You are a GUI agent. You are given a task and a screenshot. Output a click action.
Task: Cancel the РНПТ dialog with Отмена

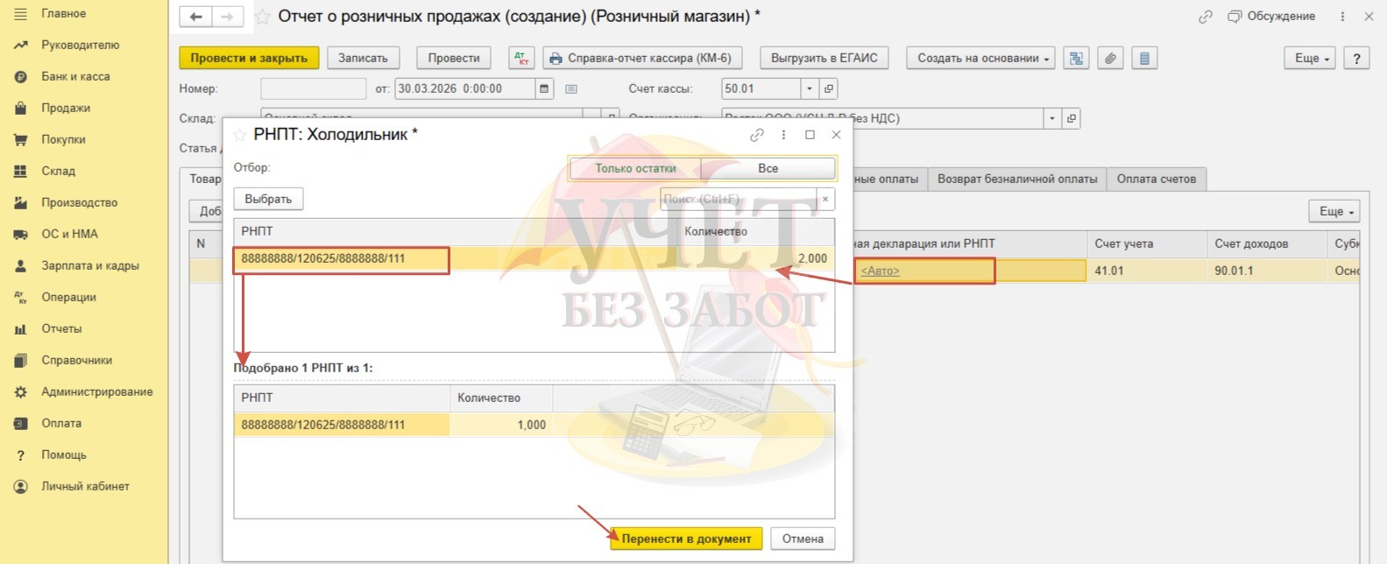[803, 539]
